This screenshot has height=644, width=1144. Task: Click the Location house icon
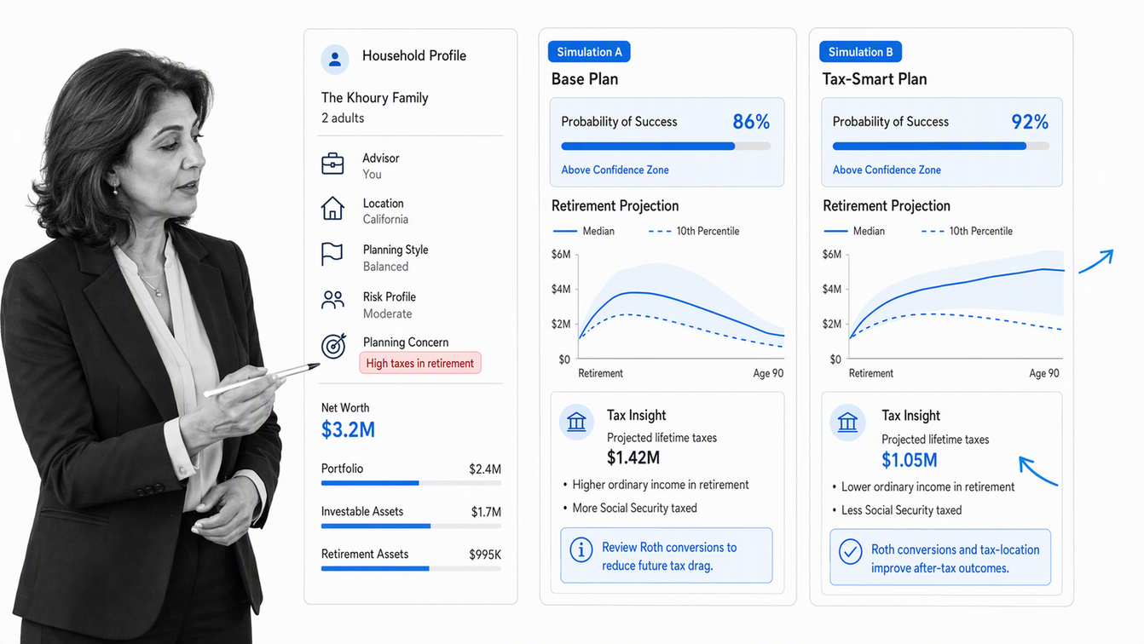[x=332, y=209]
